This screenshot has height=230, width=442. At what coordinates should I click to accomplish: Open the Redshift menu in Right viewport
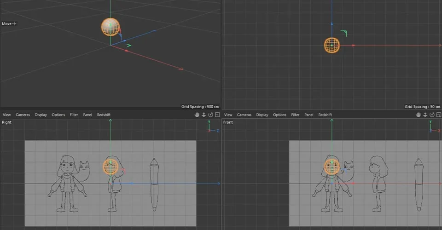(104, 115)
